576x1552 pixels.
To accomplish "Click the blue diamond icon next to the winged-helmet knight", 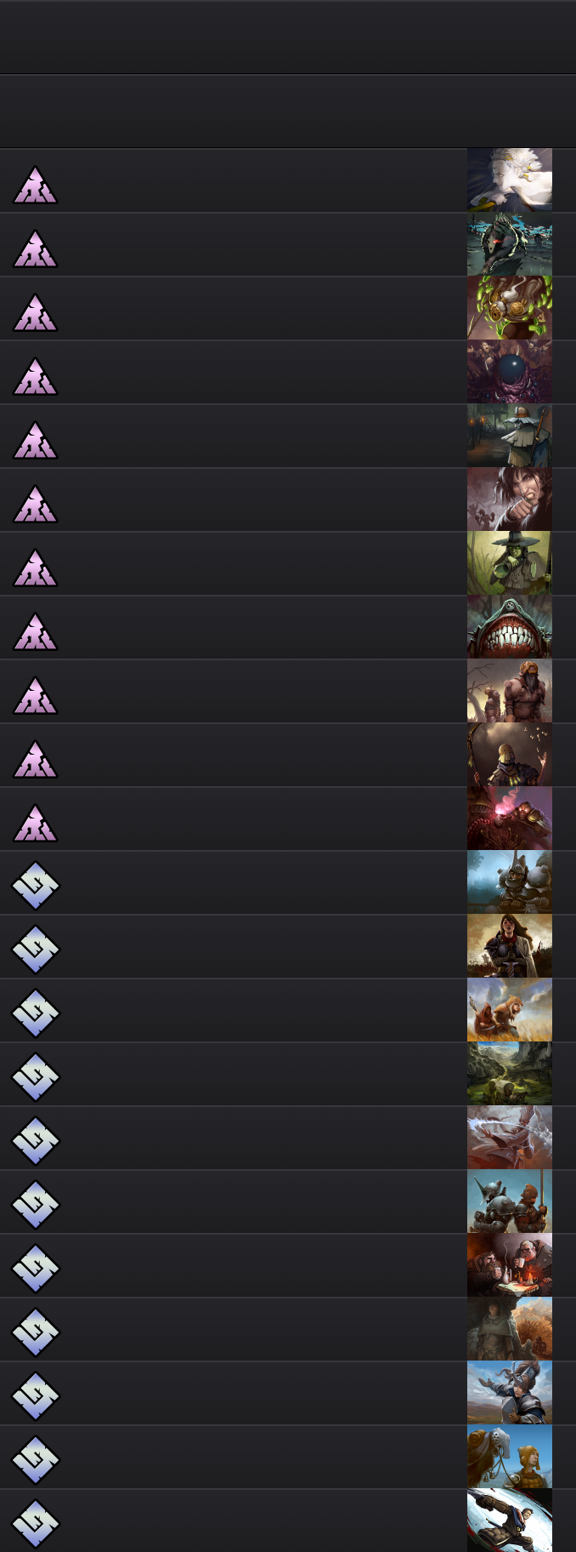I will [35, 1395].
